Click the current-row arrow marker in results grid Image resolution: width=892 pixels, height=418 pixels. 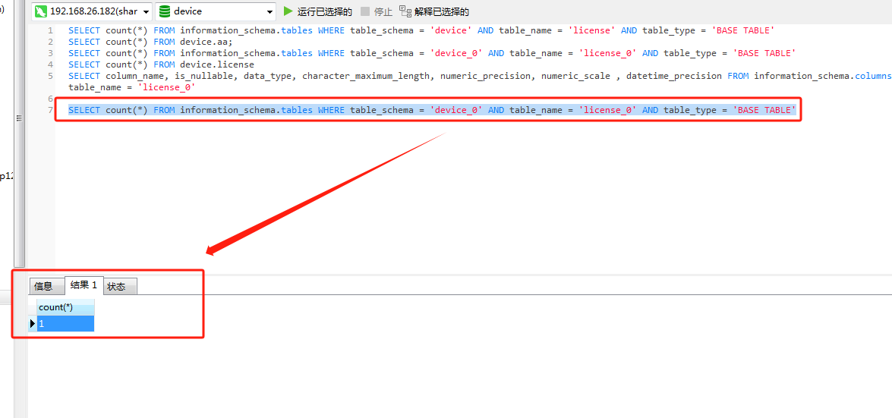(33, 324)
